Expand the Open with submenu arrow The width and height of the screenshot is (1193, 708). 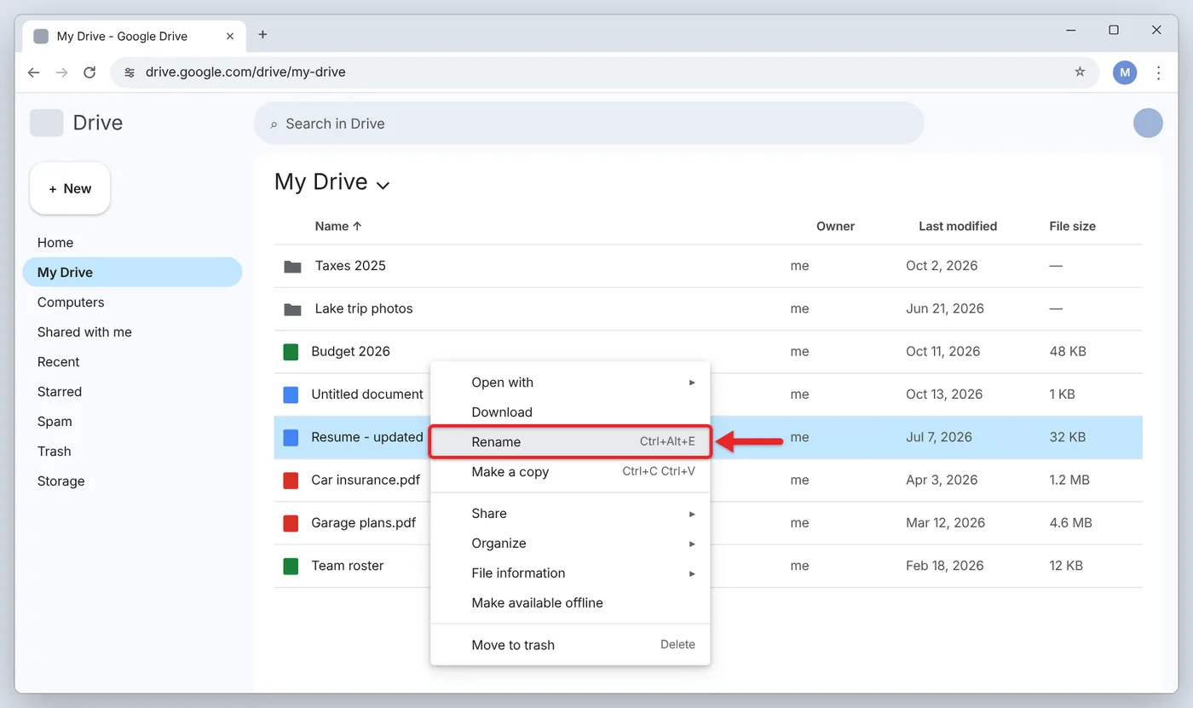click(692, 383)
